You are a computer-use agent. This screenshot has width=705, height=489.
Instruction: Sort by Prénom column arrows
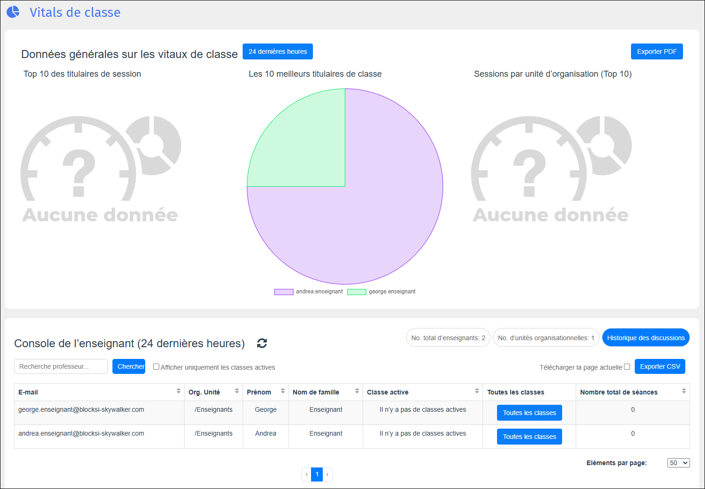click(x=283, y=391)
